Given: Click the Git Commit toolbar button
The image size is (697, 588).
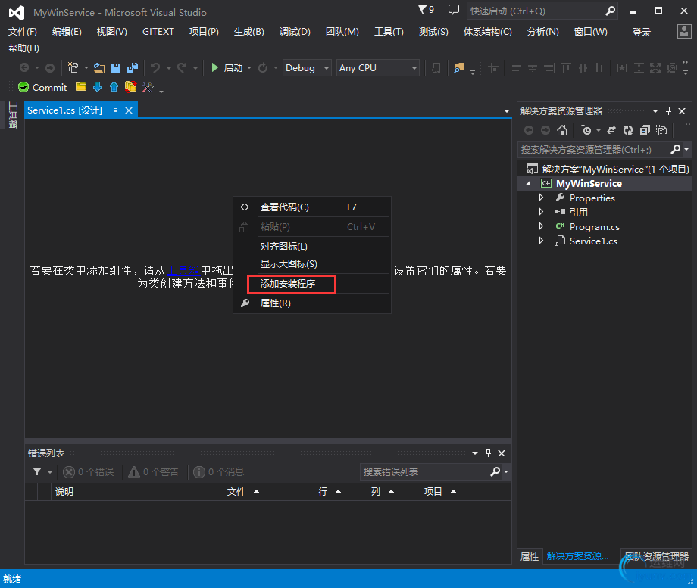Looking at the screenshot, I should 42,87.
